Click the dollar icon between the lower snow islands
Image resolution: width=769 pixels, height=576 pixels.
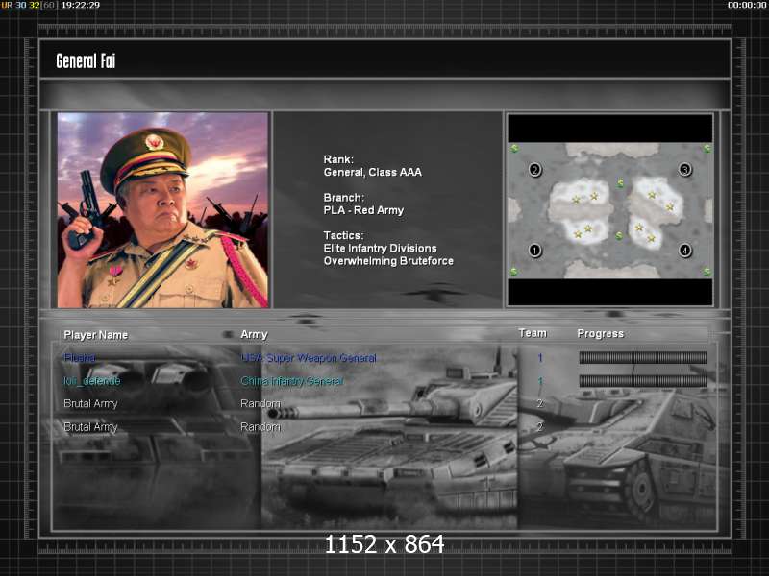point(619,236)
